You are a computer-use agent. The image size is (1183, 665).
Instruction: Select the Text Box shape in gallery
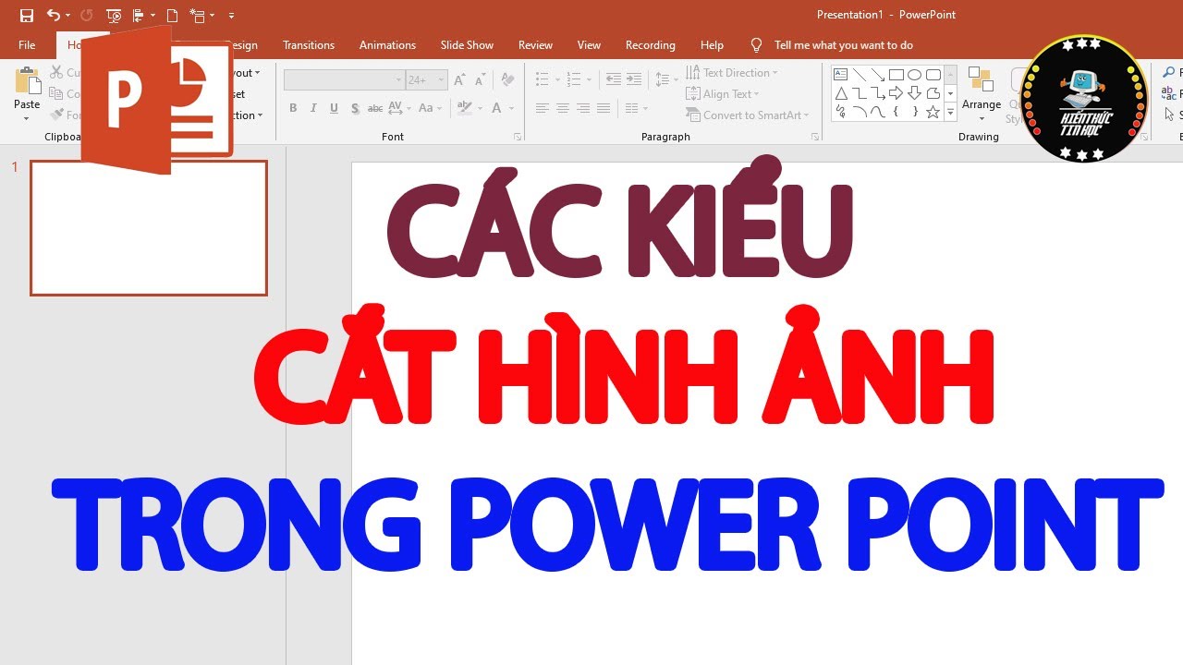coord(841,75)
